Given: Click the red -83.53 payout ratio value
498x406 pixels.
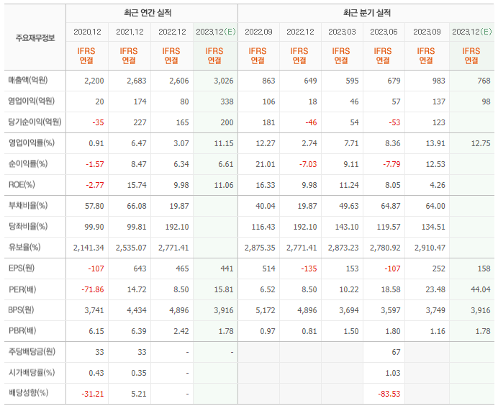Looking at the screenshot, I should pyautogui.click(x=389, y=394).
